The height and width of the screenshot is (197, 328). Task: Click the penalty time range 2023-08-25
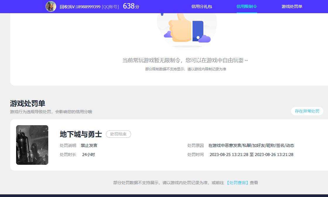click(x=251, y=154)
